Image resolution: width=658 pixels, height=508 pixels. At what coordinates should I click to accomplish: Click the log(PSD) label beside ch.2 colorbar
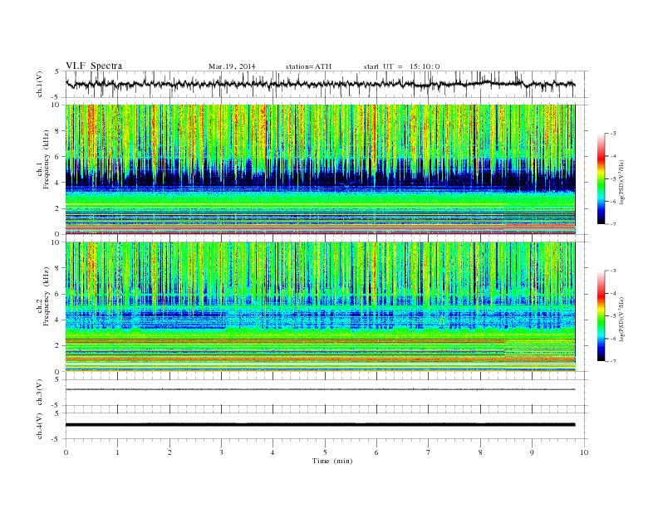622,319
